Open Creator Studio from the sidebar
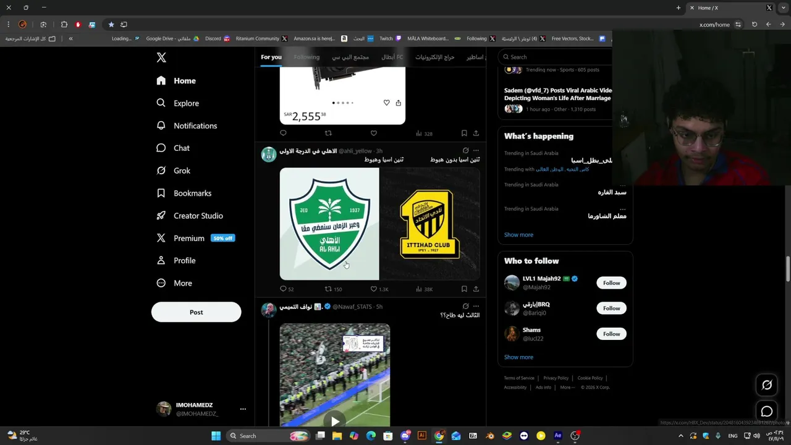This screenshot has height=445, width=791. 190,216
